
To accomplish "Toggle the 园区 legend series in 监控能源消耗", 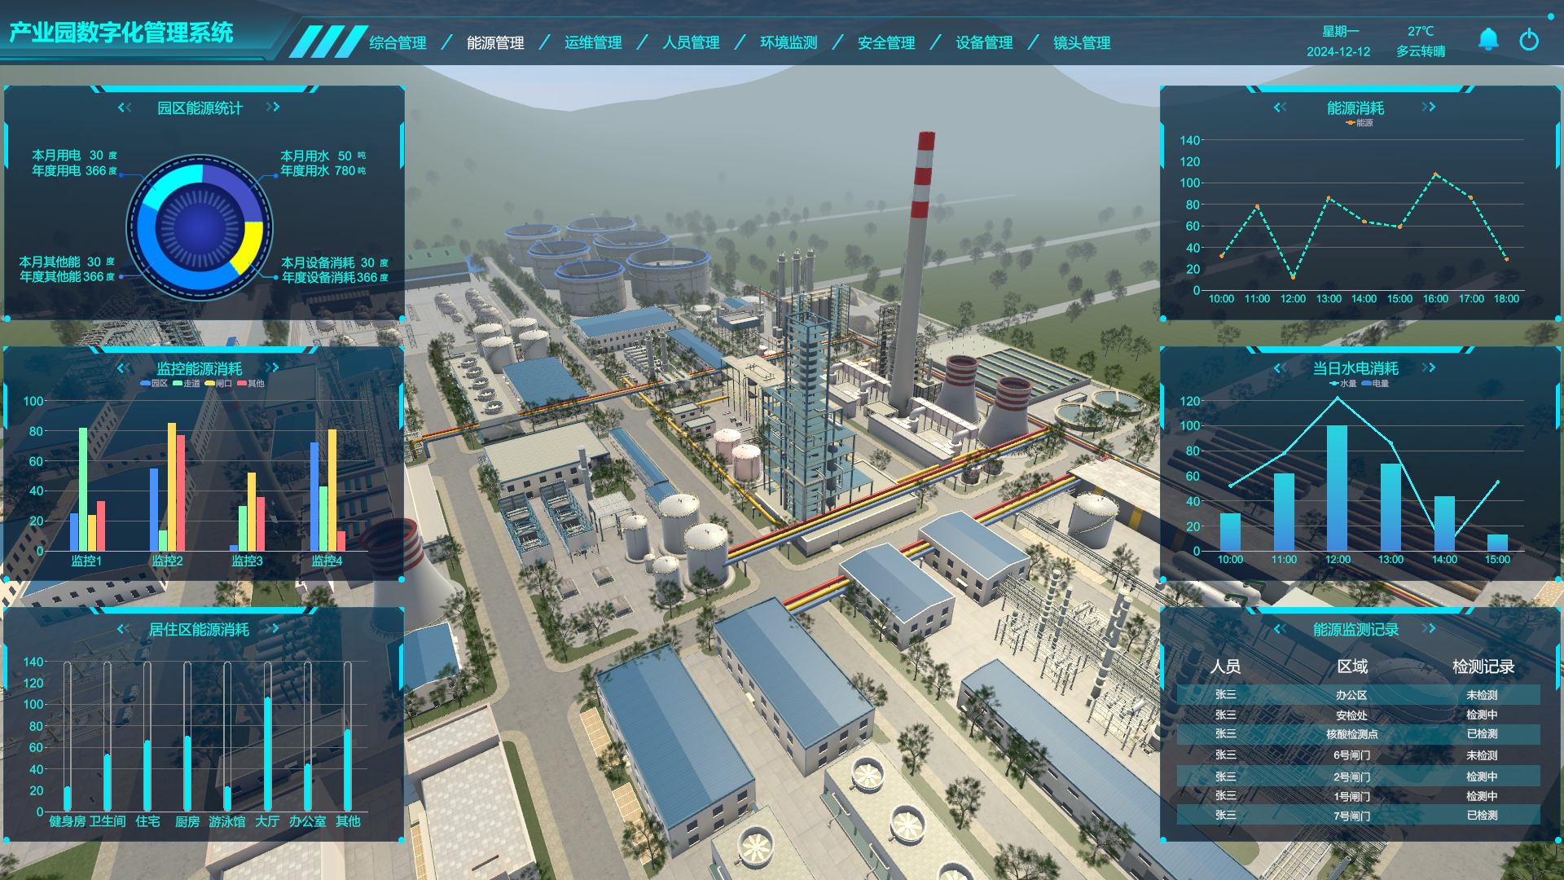I will 154,384.
